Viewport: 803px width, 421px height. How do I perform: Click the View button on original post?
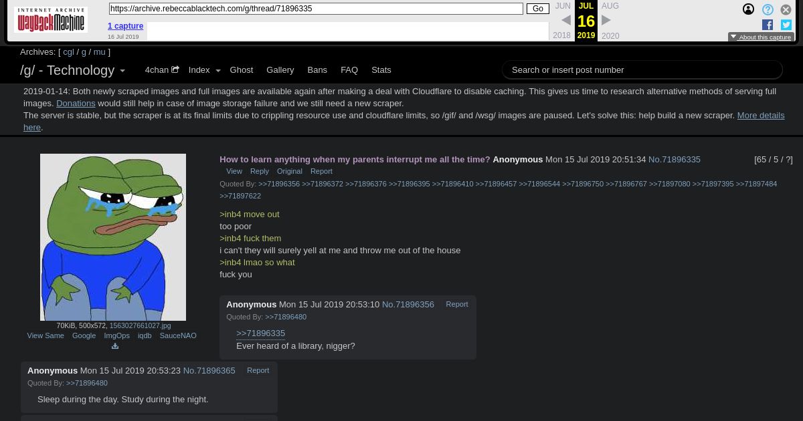[234, 171]
